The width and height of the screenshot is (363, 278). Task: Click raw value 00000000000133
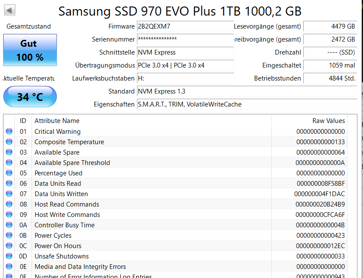click(x=321, y=142)
